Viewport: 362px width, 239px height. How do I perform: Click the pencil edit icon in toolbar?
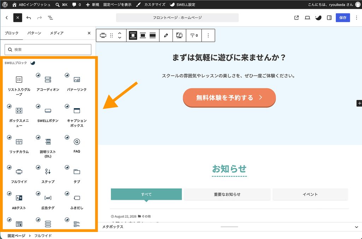(166, 35)
